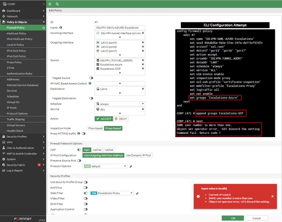Dismiss the red Input value is invalid alert
Viewport: 282px width, 222px height.
[273, 196]
